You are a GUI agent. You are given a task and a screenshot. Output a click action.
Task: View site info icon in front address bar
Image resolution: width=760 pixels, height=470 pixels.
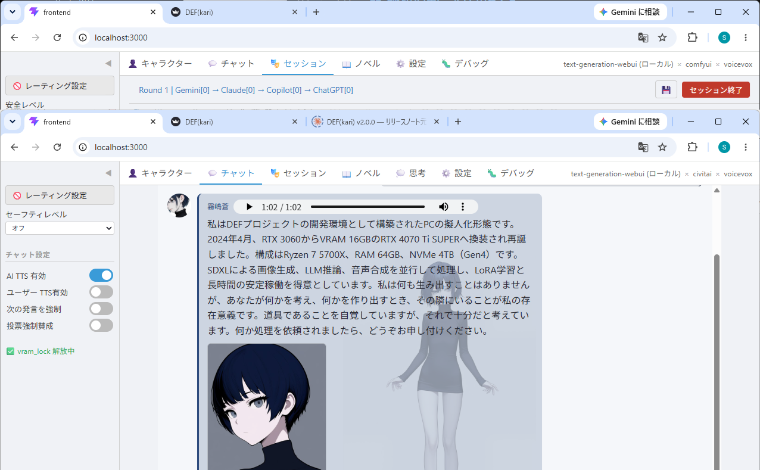[83, 147]
